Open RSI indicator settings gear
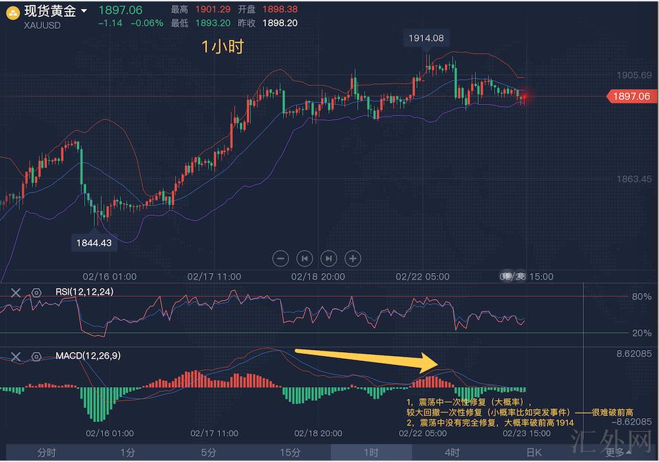This screenshot has height=462, width=659. tap(36, 292)
